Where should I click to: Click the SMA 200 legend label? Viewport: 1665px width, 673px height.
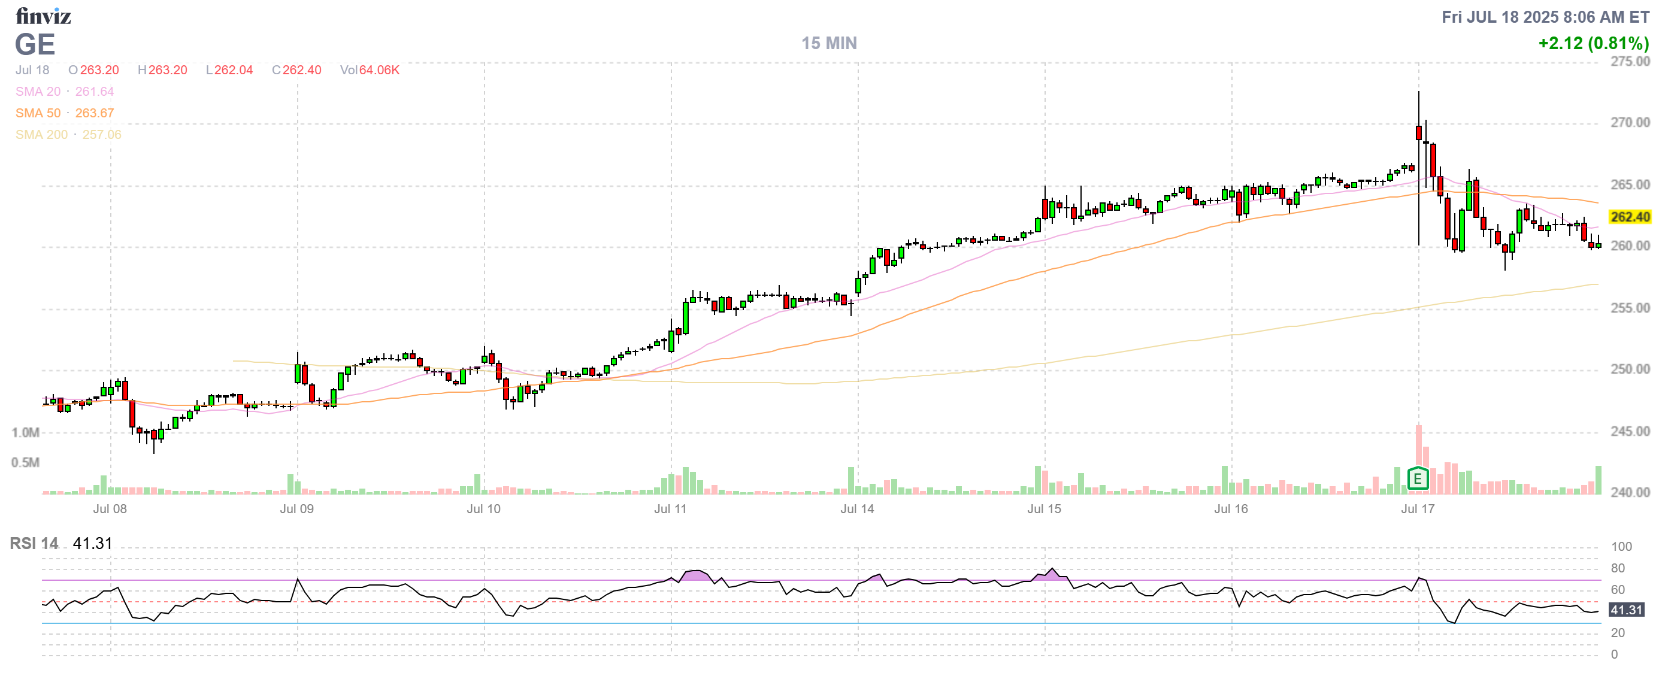coord(41,134)
